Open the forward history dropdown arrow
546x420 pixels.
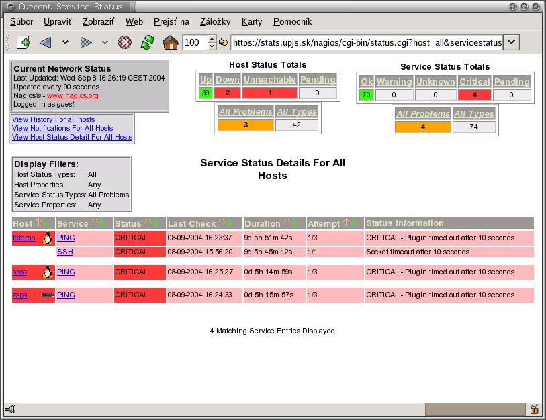[x=105, y=42]
